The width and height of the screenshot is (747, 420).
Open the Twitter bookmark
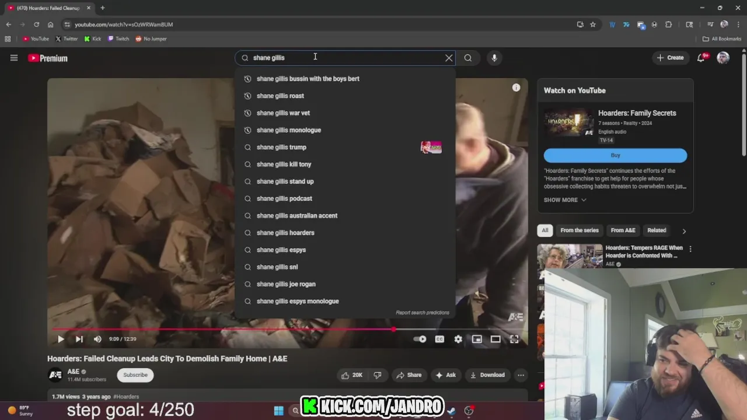click(x=67, y=39)
